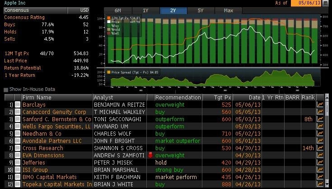Select analyst TONI SACCONAGHI
Image resolution: width=332 pixels, height=189 pixels.
[x=117, y=119]
